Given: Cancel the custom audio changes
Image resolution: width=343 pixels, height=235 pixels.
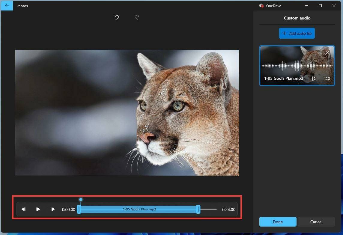Looking at the screenshot, I should (316, 222).
